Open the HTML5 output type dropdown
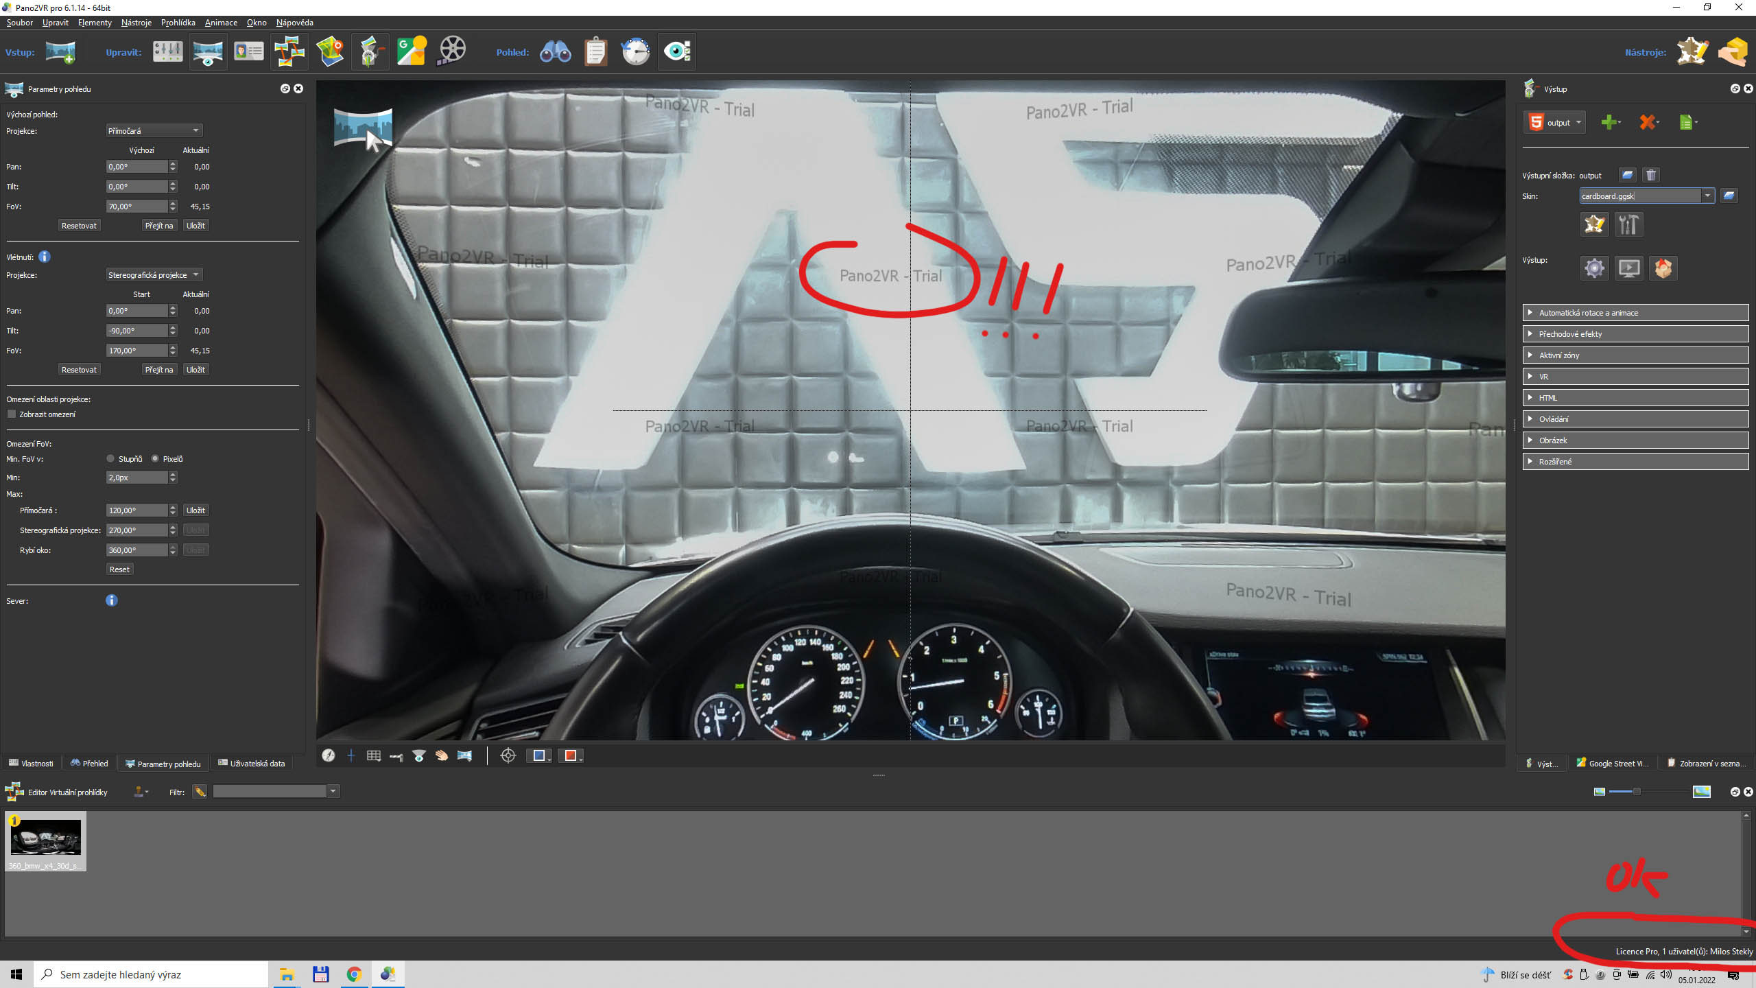Image resolution: width=1756 pixels, height=988 pixels. pos(1554,123)
